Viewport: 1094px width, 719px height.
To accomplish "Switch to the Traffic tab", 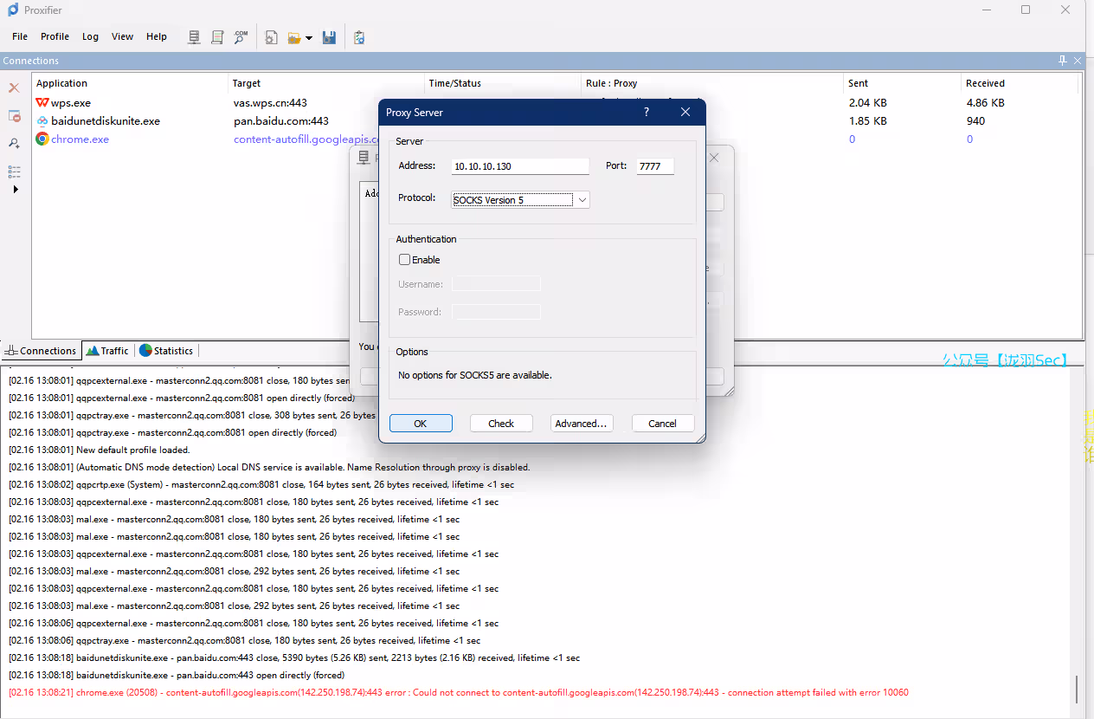I will pos(107,351).
